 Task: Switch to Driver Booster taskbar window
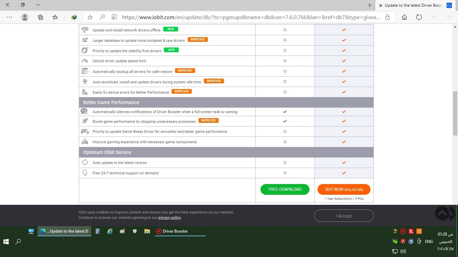tap(180, 231)
